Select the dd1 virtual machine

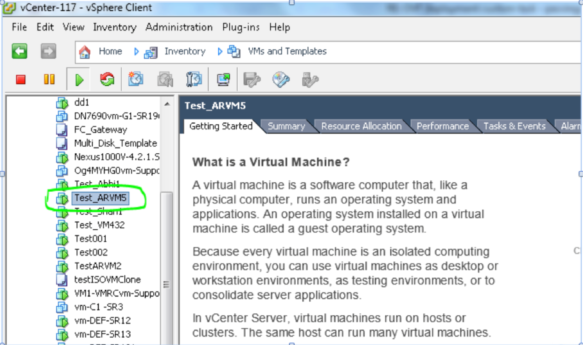pos(81,103)
